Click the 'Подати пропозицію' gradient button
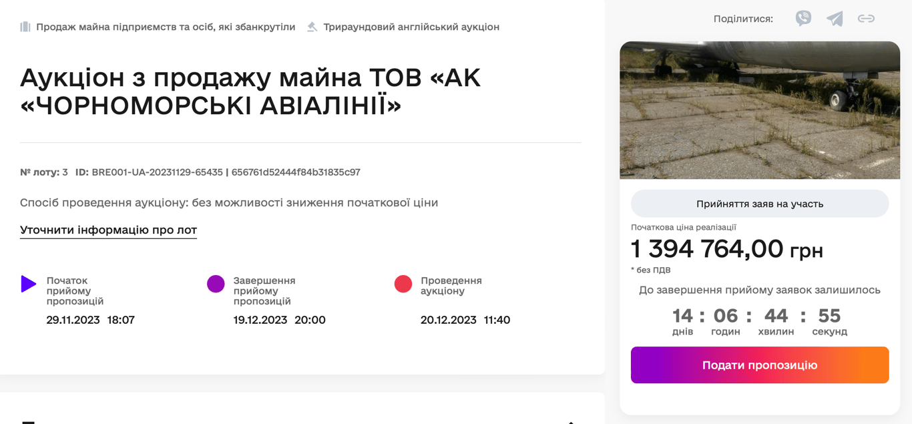This screenshot has width=912, height=424. pyautogui.click(x=760, y=365)
